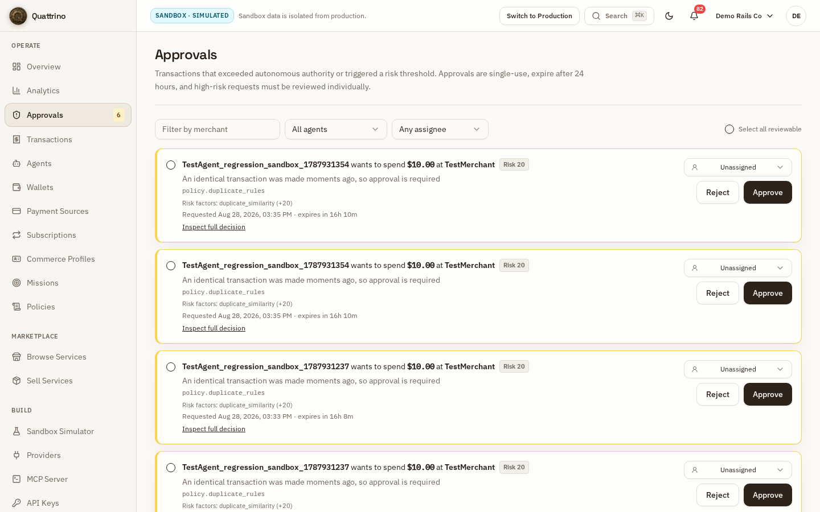This screenshot has height=512, width=820.
Task: Click the API Keys key icon
Action: coord(17,503)
